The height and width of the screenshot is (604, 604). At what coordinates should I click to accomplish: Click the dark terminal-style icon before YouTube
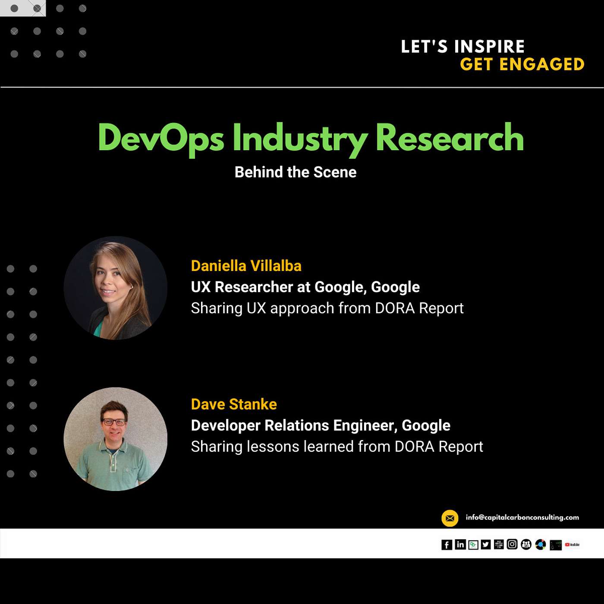click(x=556, y=545)
